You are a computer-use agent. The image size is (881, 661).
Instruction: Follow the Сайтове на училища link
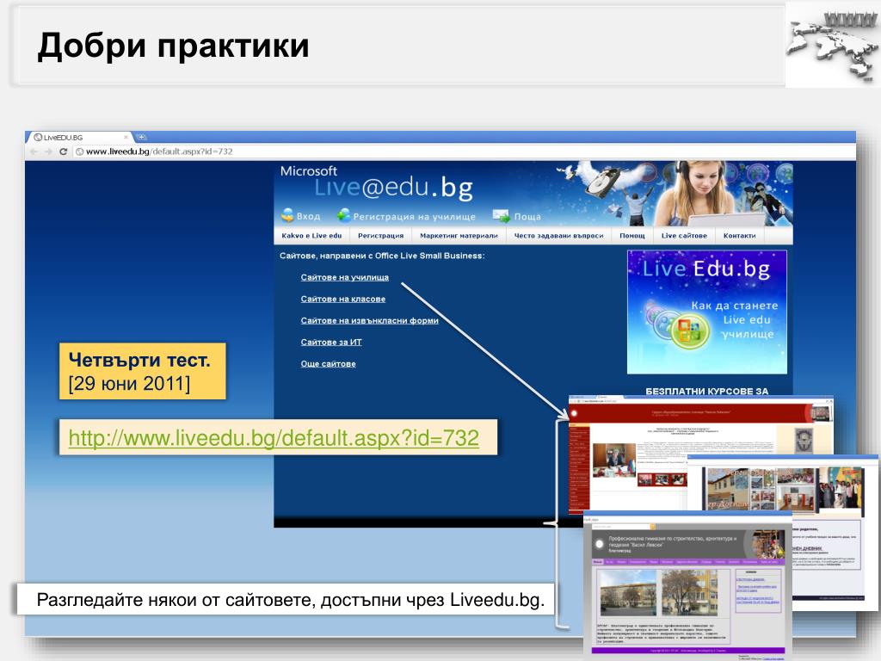[344, 277]
